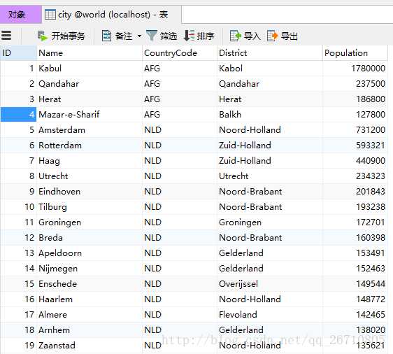Screen dimensions: 393x354
Task: Open the Filter (筛选) tool
Action: [x=162, y=36]
